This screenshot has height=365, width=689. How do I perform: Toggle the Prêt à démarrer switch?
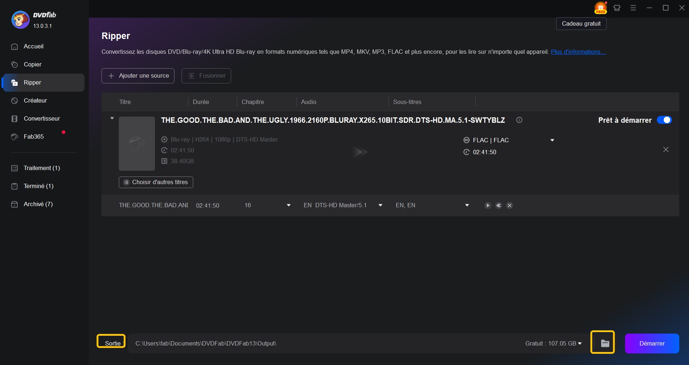[664, 120]
